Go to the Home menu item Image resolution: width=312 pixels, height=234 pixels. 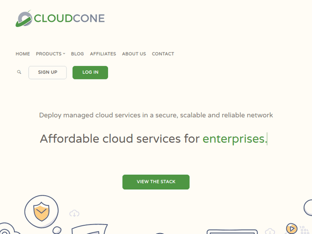(23, 54)
